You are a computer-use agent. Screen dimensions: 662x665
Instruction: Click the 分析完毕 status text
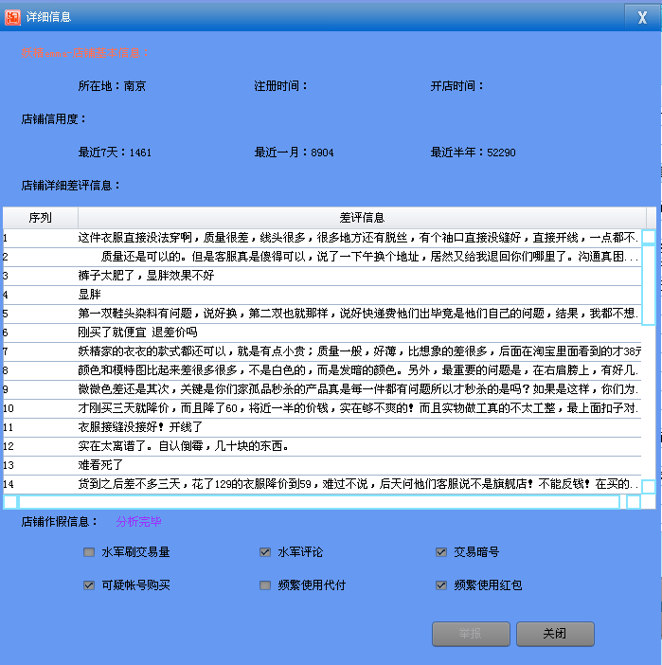tap(138, 522)
